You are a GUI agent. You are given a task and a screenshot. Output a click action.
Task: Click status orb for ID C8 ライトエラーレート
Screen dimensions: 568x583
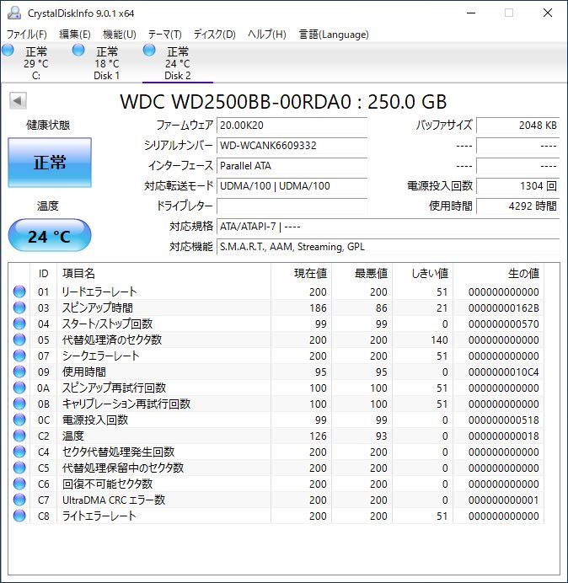[x=19, y=516]
